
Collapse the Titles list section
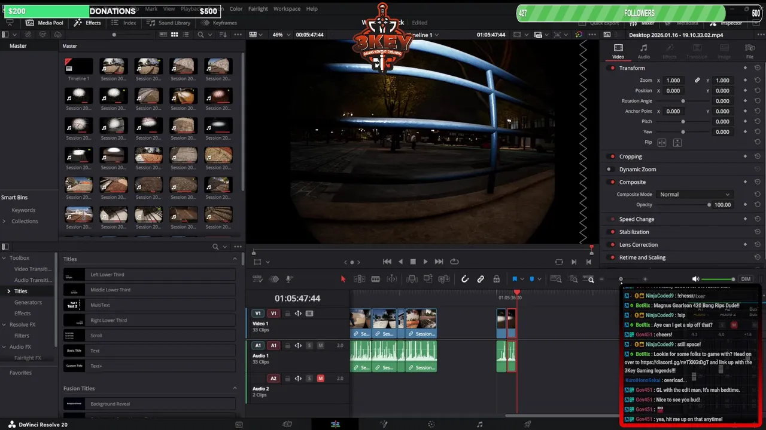(x=235, y=259)
